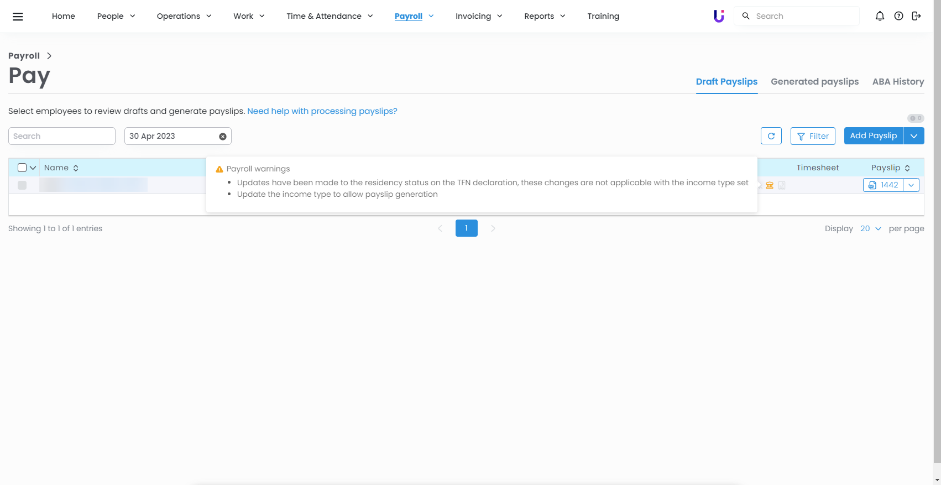This screenshot has width=941, height=485.
Task: Open the display 20 per page dropdown
Action: coord(870,228)
